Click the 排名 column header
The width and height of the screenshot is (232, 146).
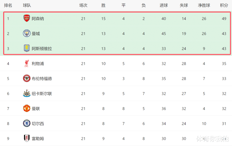[x=8, y=5]
